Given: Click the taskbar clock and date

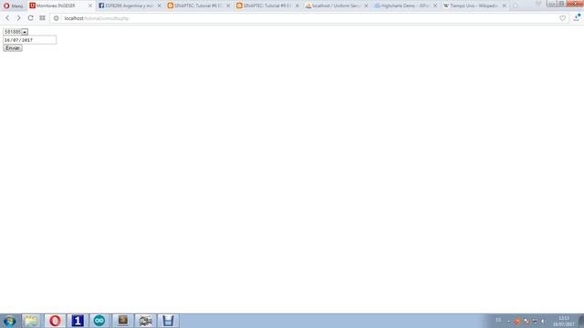Looking at the screenshot, I should [x=564, y=321].
